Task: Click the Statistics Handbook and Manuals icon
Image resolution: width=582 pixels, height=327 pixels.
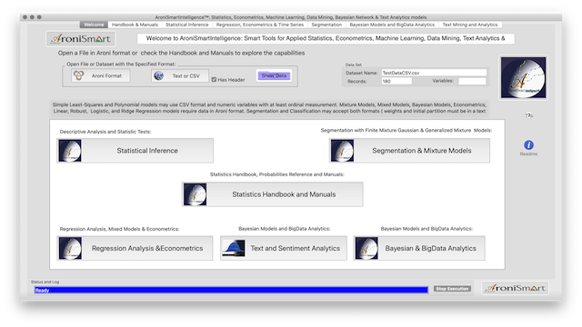Action: pos(195,194)
